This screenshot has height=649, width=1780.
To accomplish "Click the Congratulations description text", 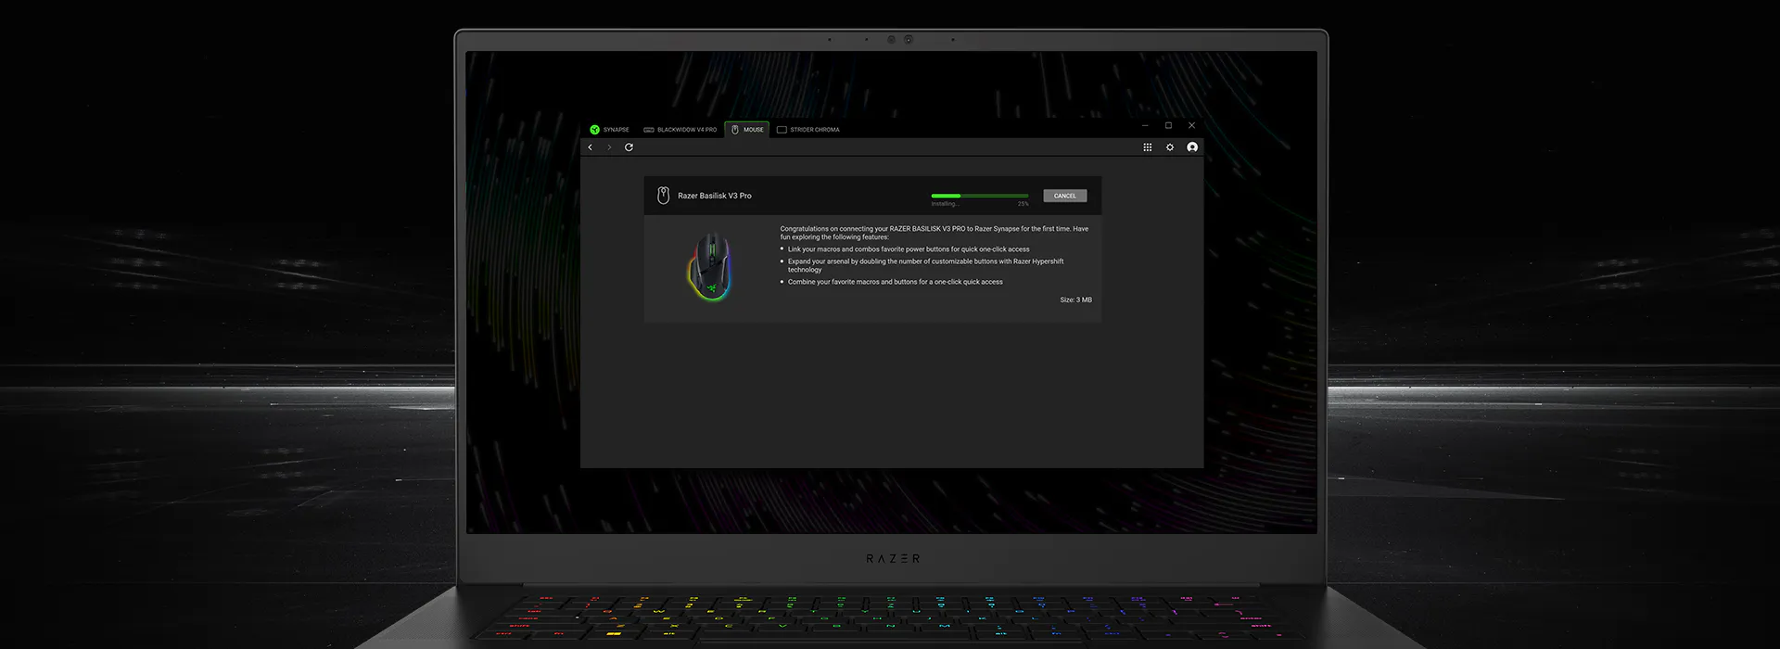I will pyautogui.click(x=934, y=233).
